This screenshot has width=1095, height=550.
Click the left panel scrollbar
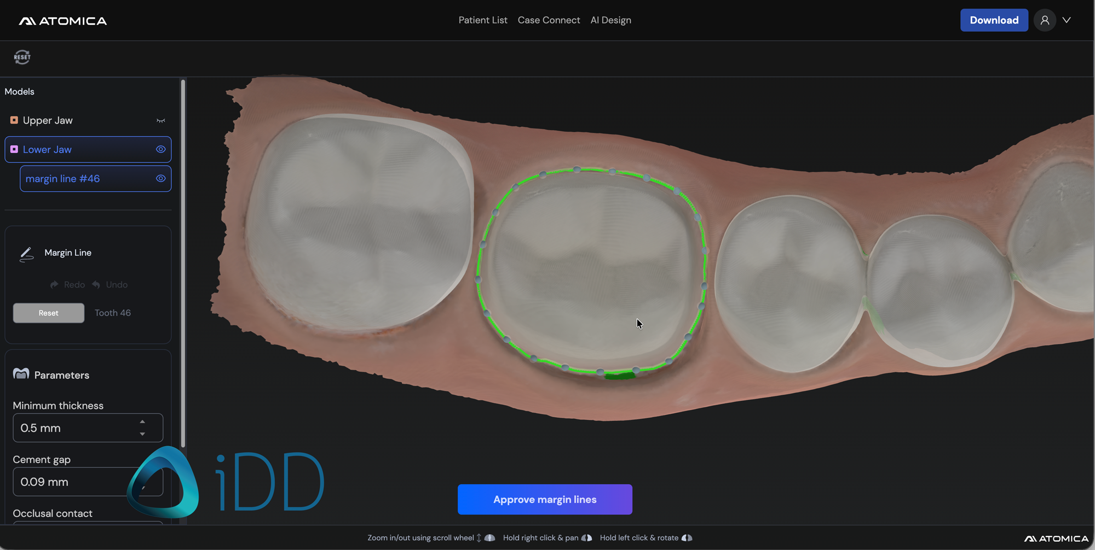[x=183, y=262]
